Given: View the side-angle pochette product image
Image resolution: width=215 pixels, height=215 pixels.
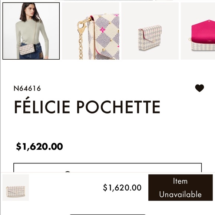Looking at the screenshot, I should 150,31.
